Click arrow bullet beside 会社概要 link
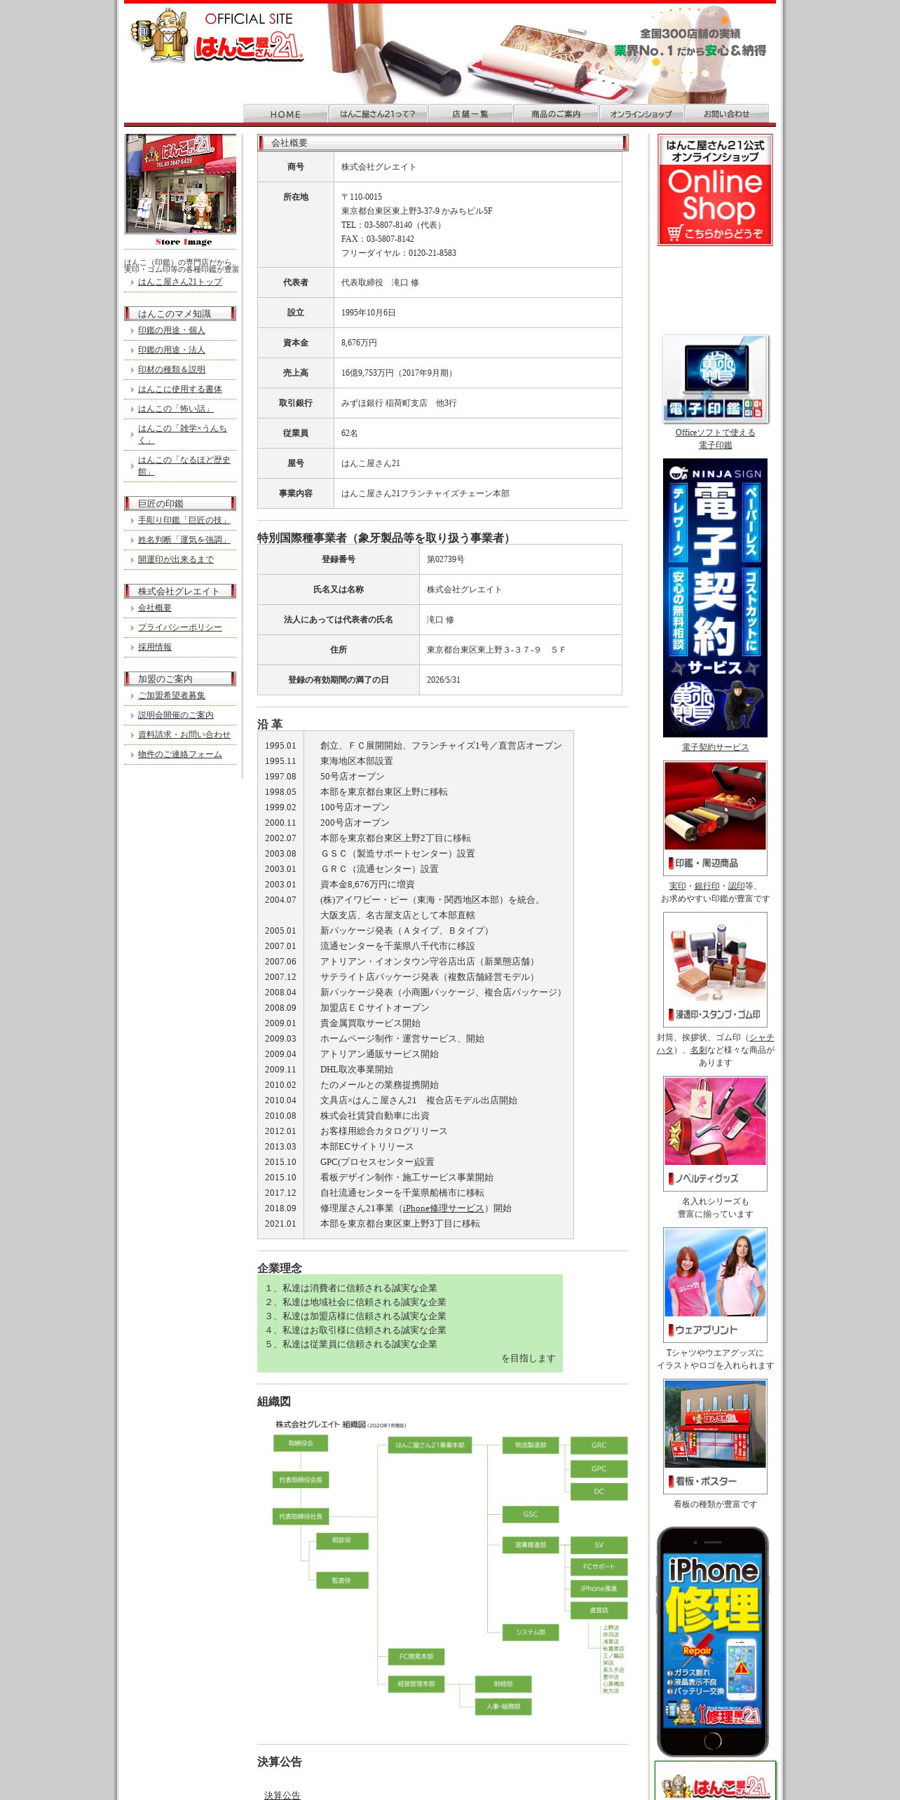This screenshot has height=1800, width=900. tap(132, 608)
